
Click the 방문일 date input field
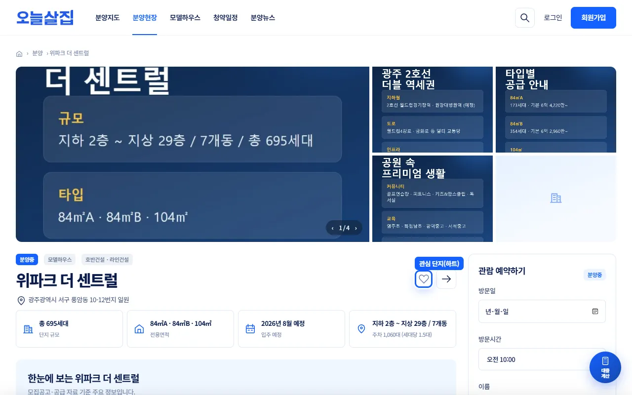(x=542, y=312)
